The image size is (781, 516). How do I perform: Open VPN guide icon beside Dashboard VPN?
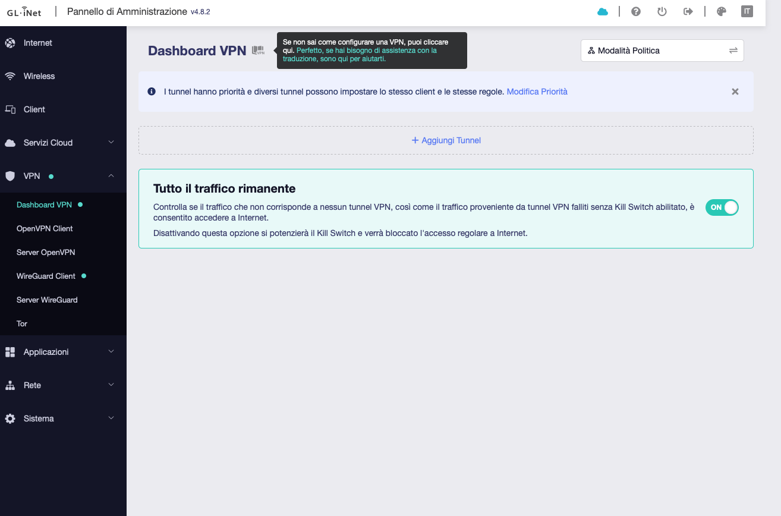pyautogui.click(x=258, y=51)
